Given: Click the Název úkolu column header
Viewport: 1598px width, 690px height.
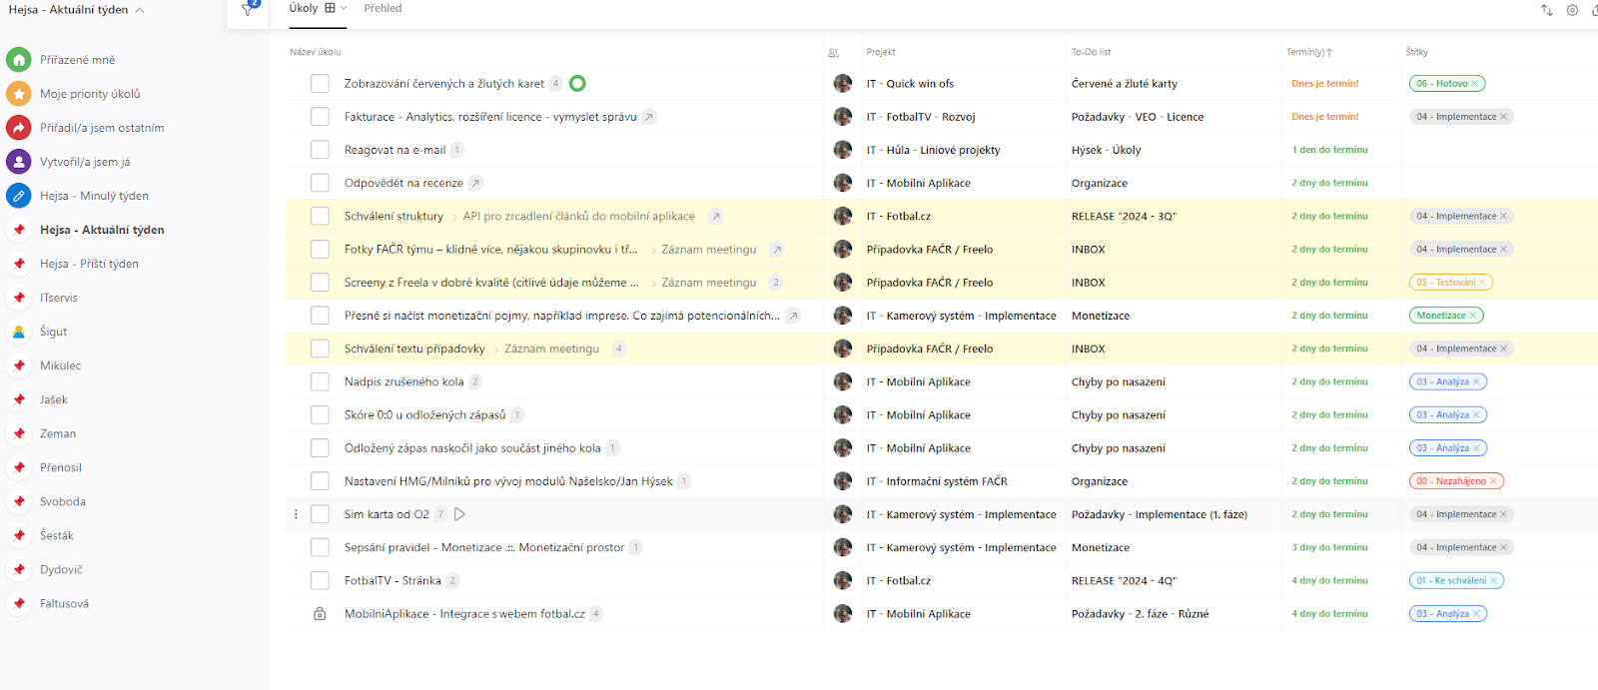Looking at the screenshot, I should 316,52.
